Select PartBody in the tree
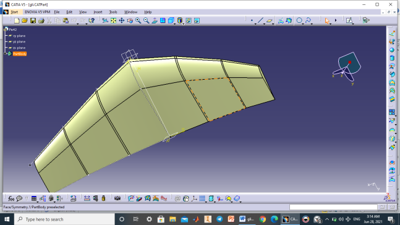 point(20,54)
